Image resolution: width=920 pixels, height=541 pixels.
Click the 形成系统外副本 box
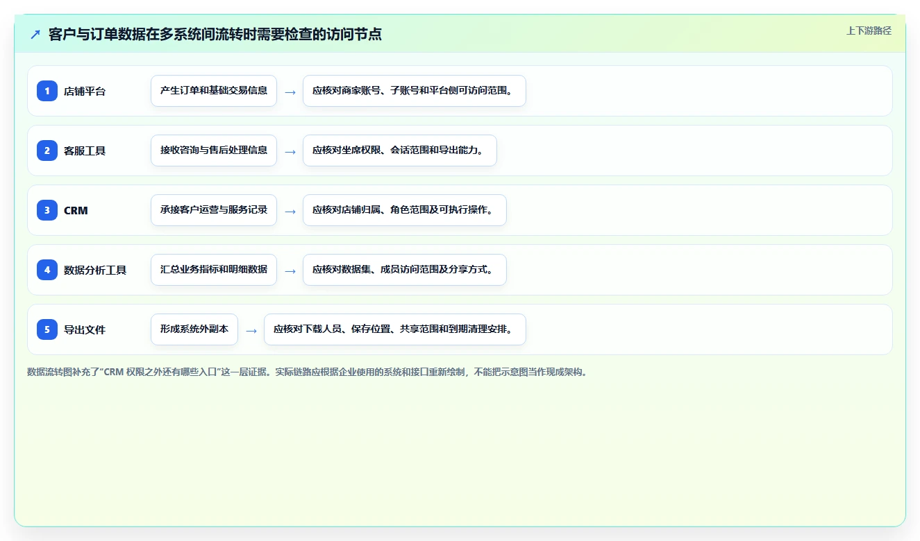click(x=194, y=329)
